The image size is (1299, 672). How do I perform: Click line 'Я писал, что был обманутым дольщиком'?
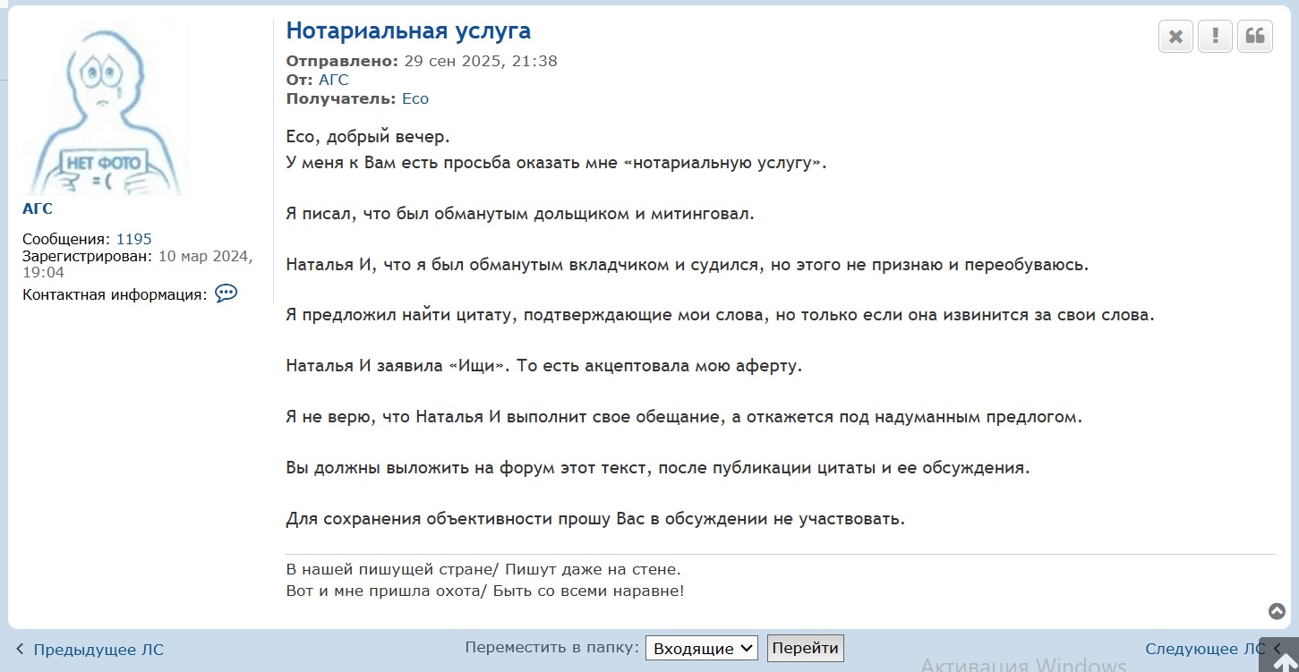pyautogui.click(x=520, y=214)
